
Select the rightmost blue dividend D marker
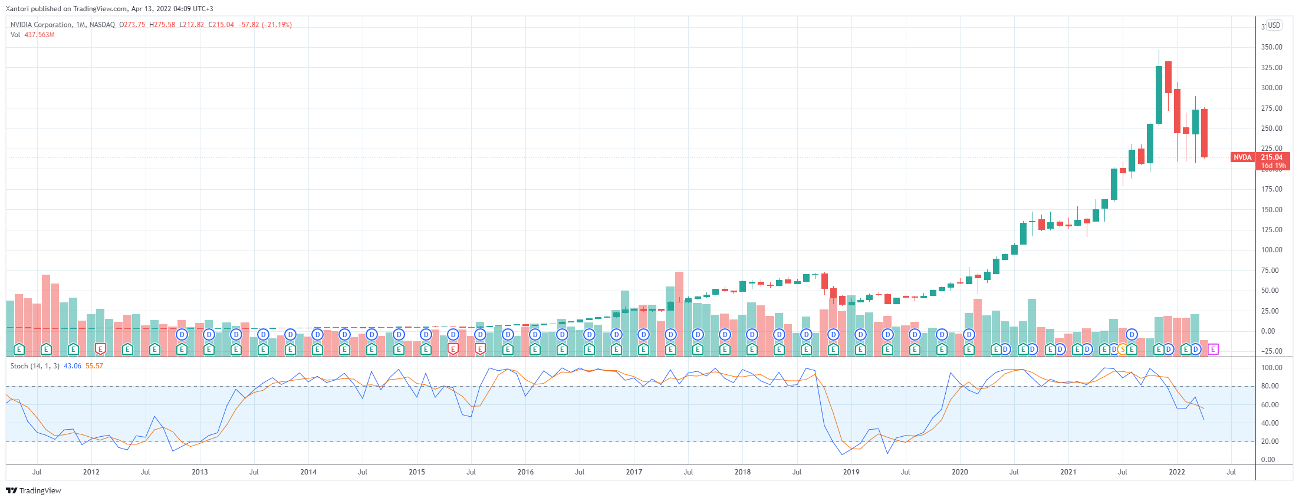pos(1195,349)
